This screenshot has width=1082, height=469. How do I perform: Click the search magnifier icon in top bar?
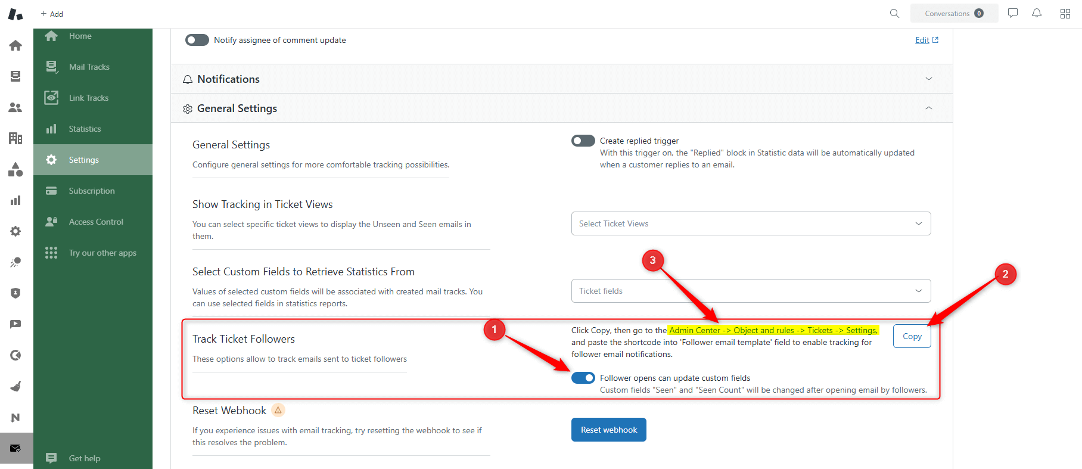(894, 13)
